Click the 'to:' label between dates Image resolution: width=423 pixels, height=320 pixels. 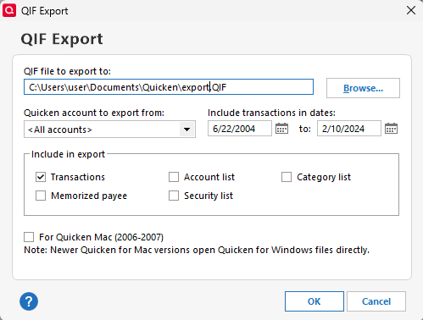click(x=305, y=129)
